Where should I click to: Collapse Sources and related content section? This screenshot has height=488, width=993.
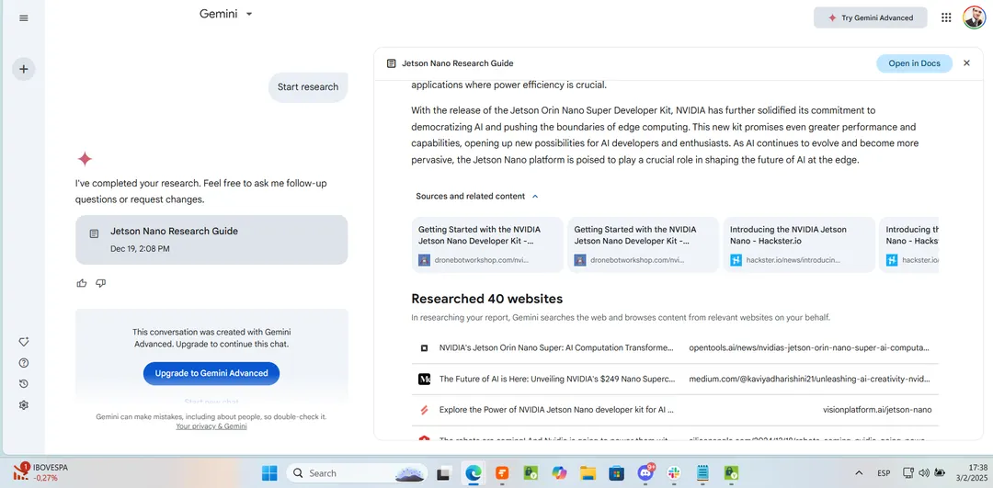pyautogui.click(x=477, y=197)
